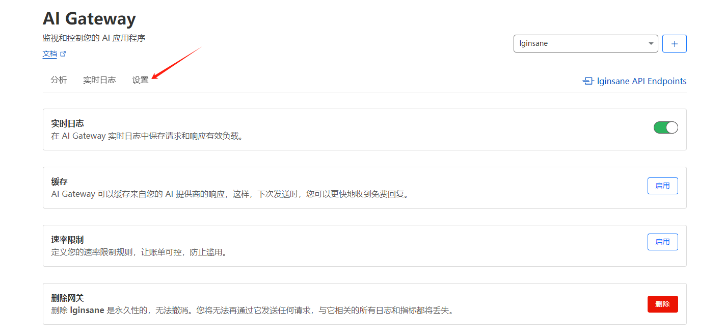Open the lginsane gateway selector

pos(581,44)
